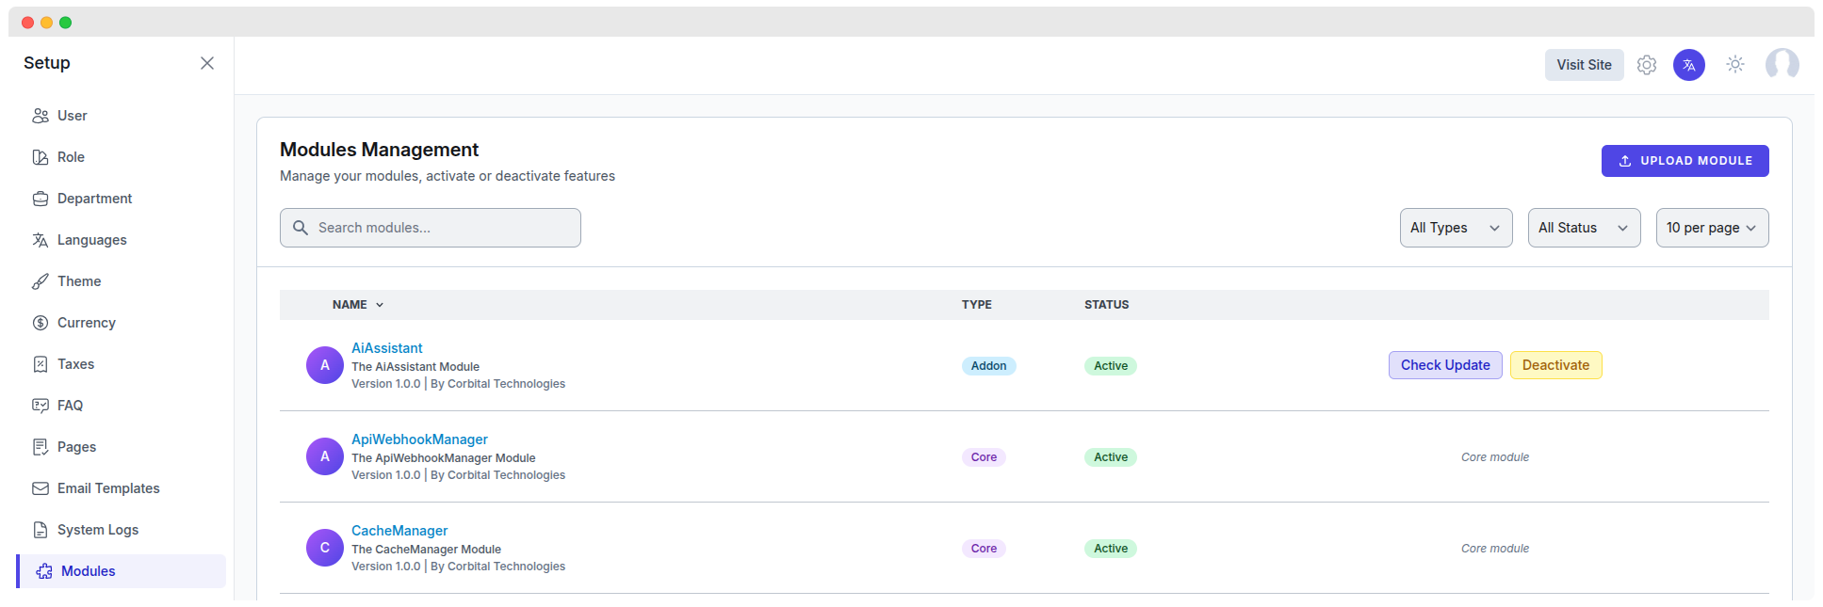Open the user profile avatar
Viewport: 1823px width, 607px height.
(1782, 64)
